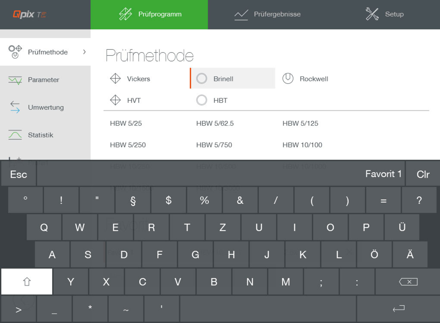
Task: Select HBW 5/62.5 test load
Action: [215, 123]
